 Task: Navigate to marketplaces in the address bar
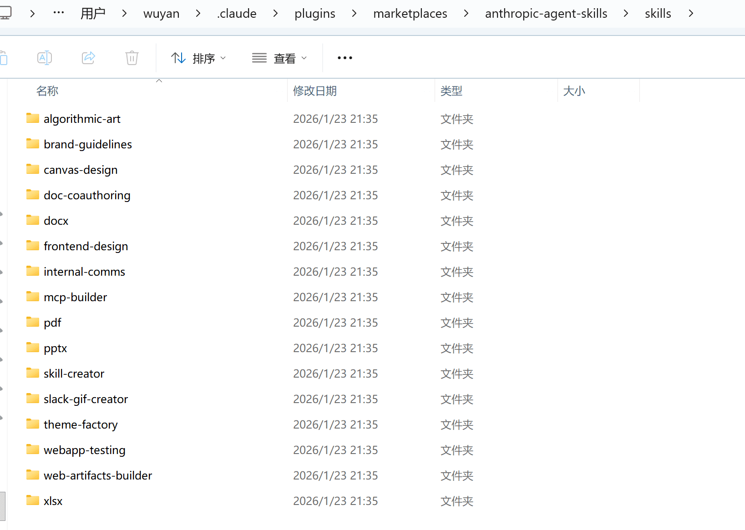point(410,14)
